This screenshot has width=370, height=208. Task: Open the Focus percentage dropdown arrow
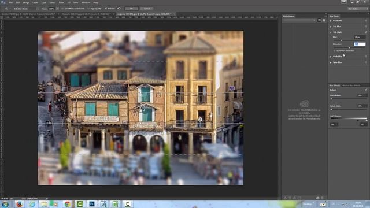click(57, 9)
